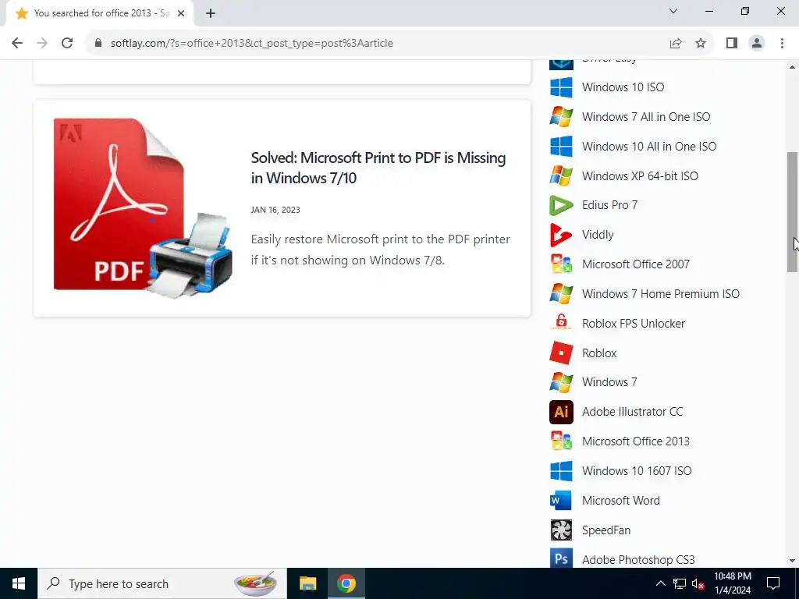
Task: Click the red Roblox icon
Action: coord(561,353)
